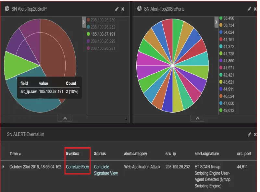Select port legend entry 33,734
260x192 pixels.
click(227, 25)
